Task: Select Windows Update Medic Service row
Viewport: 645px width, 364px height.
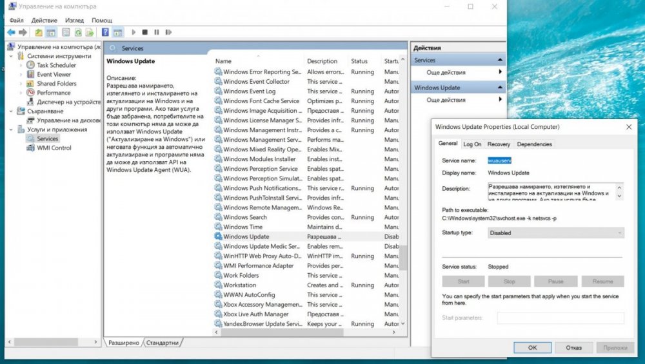Action: coord(306,246)
